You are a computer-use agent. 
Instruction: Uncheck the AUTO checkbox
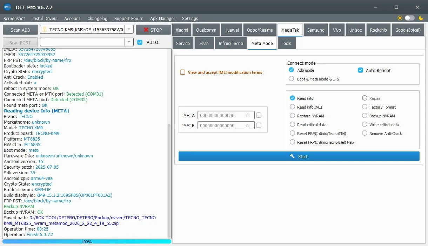140,42
